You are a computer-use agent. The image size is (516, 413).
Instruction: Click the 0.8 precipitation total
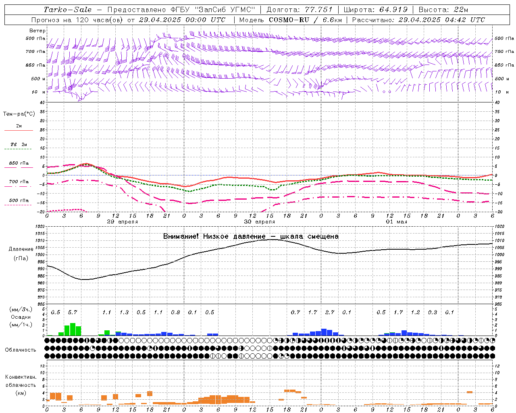(175, 312)
